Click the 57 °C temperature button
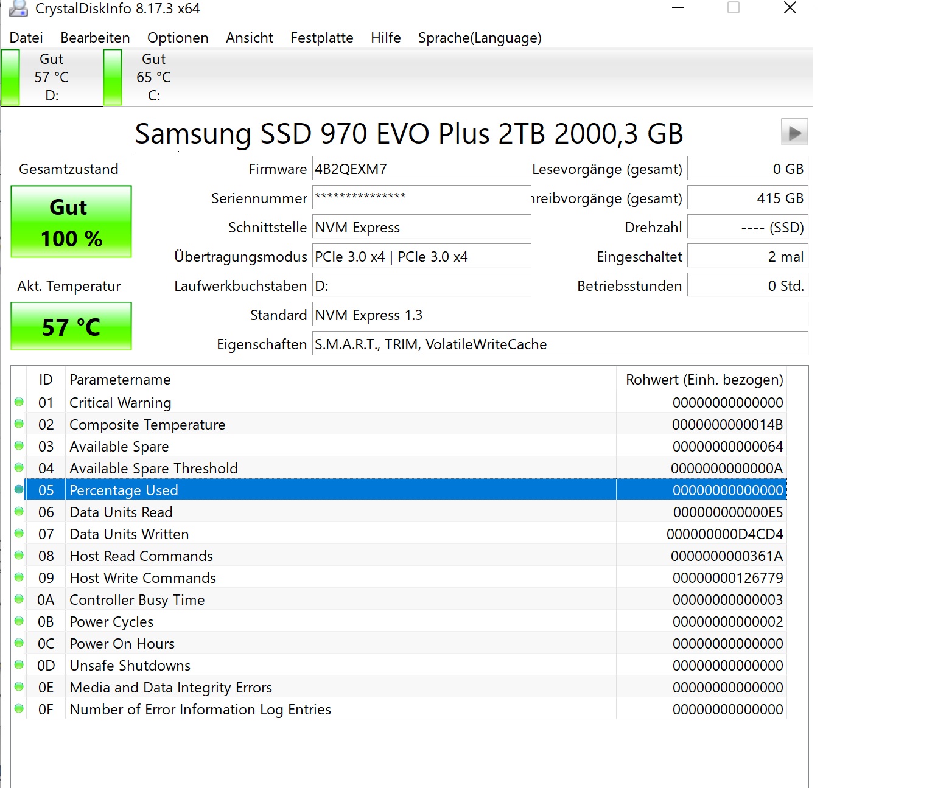 click(71, 326)
